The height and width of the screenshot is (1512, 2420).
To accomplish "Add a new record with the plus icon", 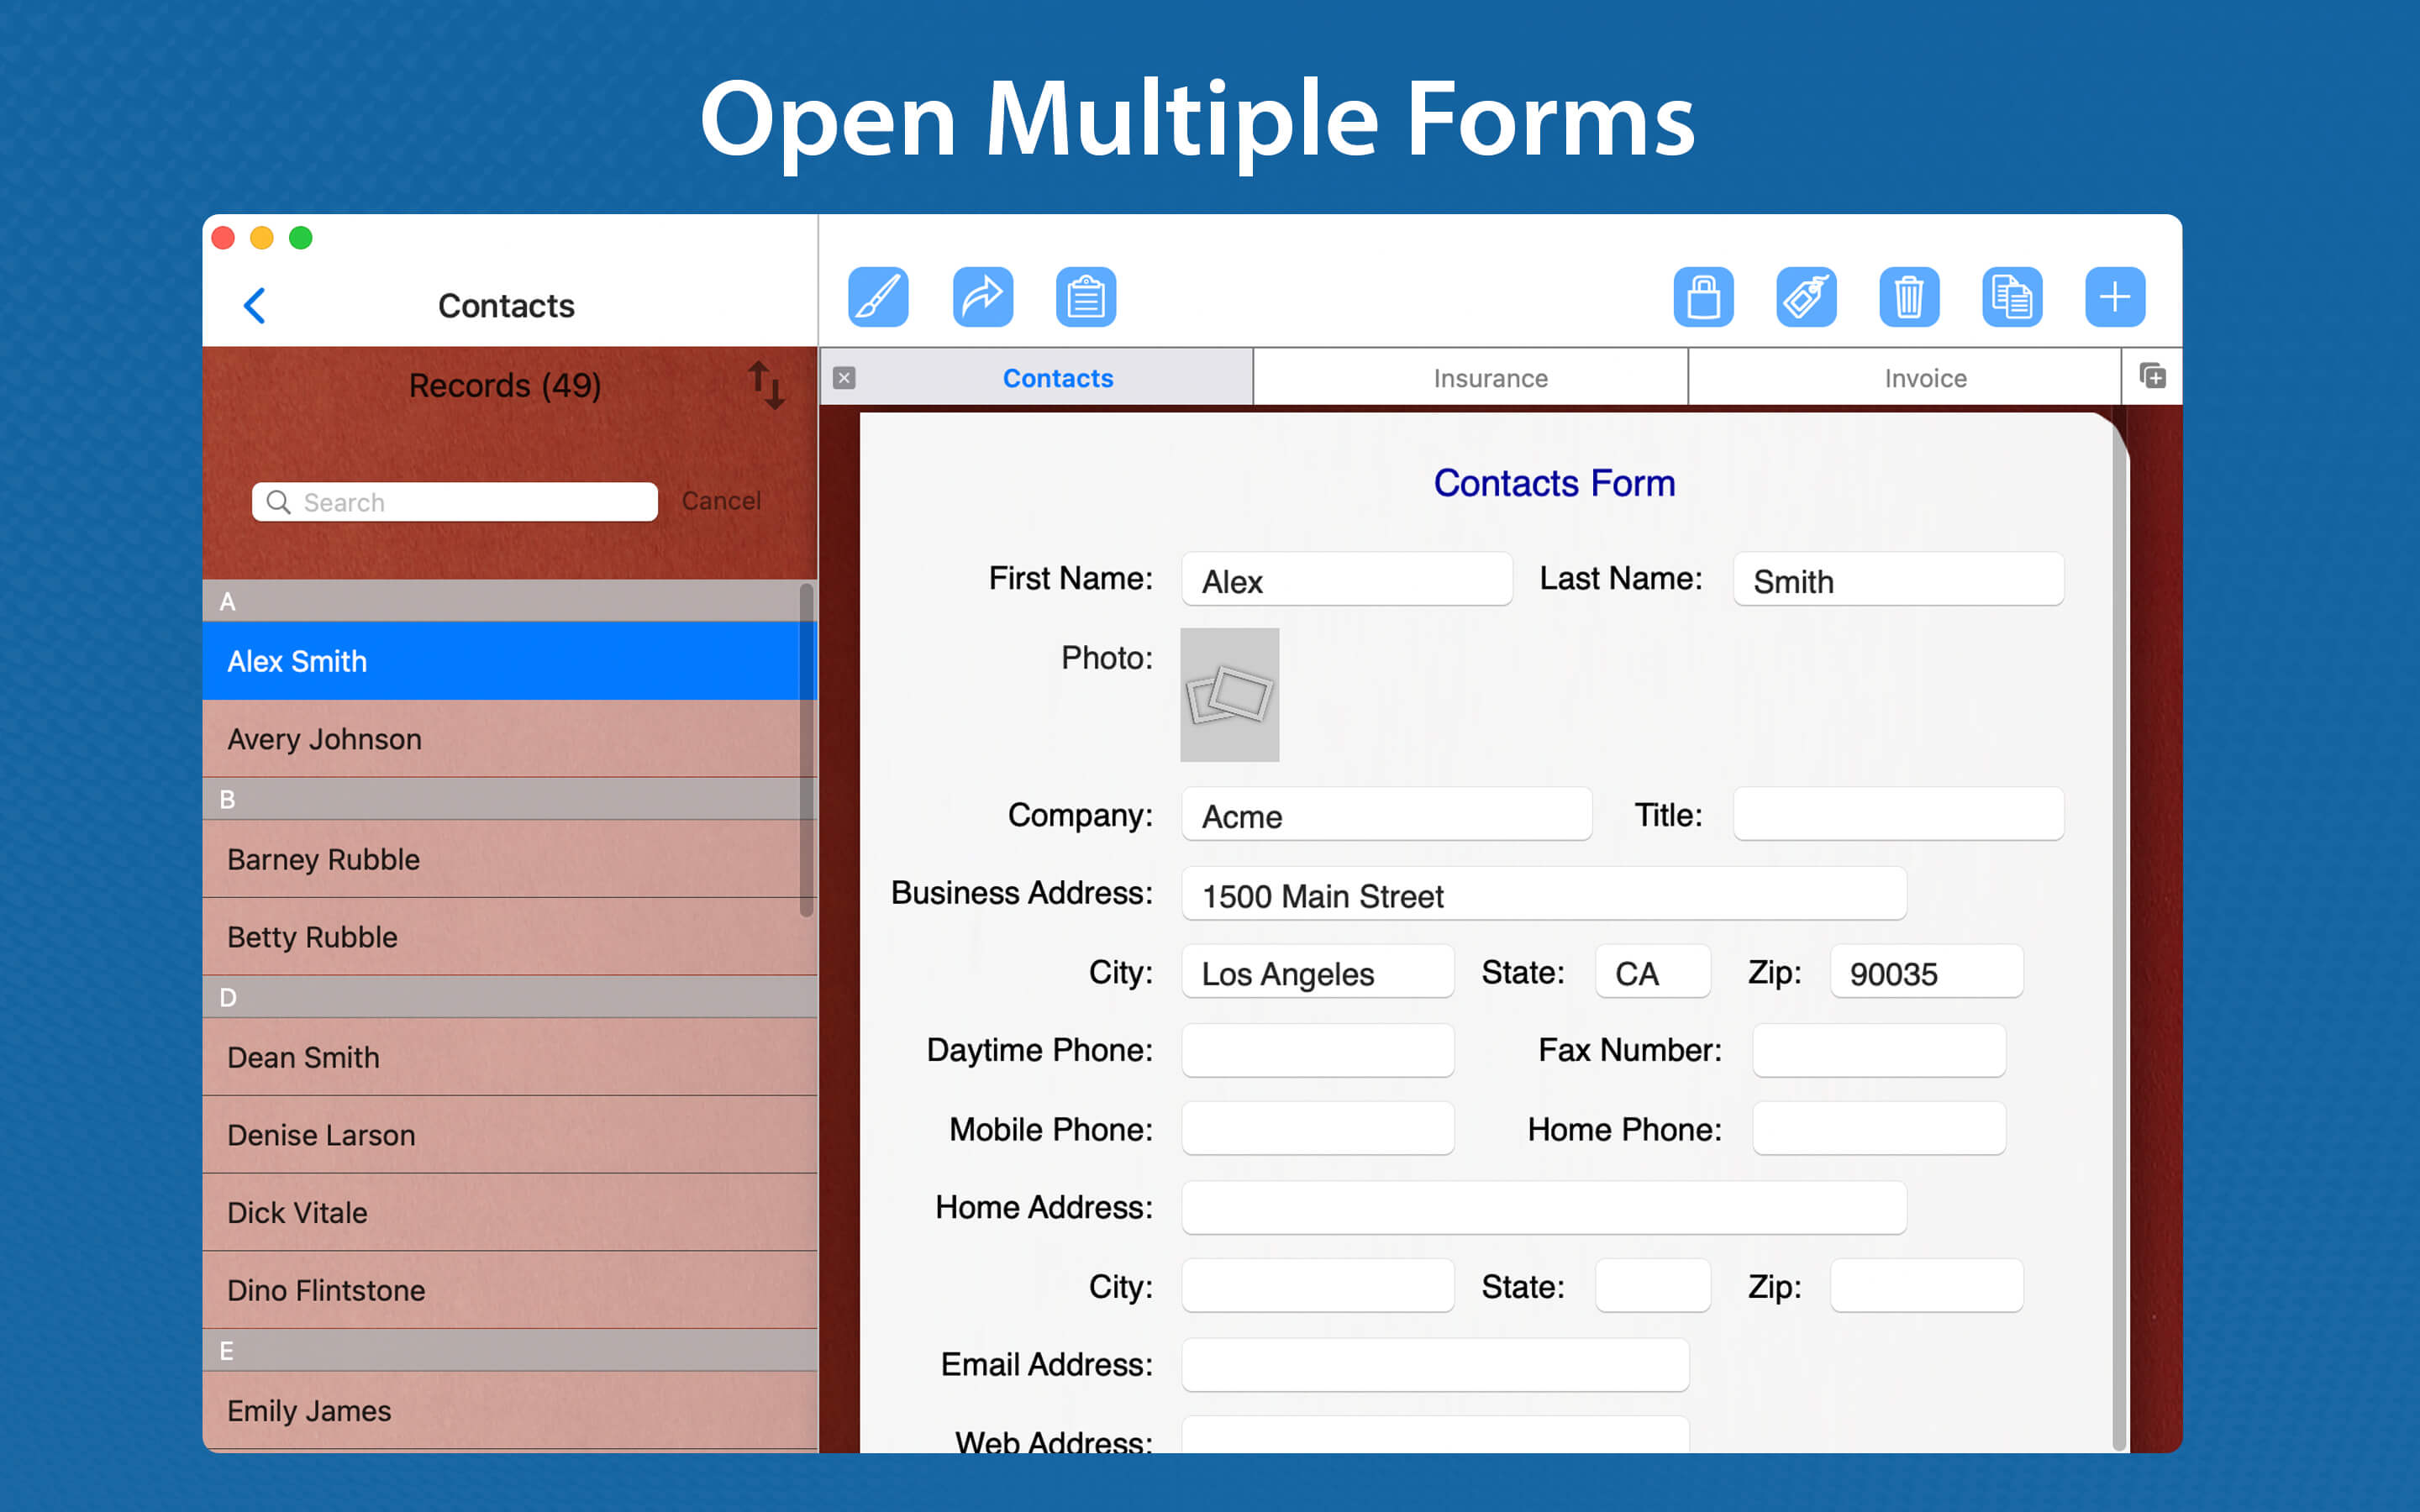I will (2115, 296).
